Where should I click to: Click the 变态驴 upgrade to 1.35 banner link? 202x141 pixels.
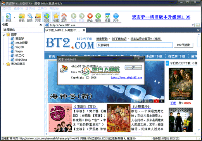pos(161,17)
